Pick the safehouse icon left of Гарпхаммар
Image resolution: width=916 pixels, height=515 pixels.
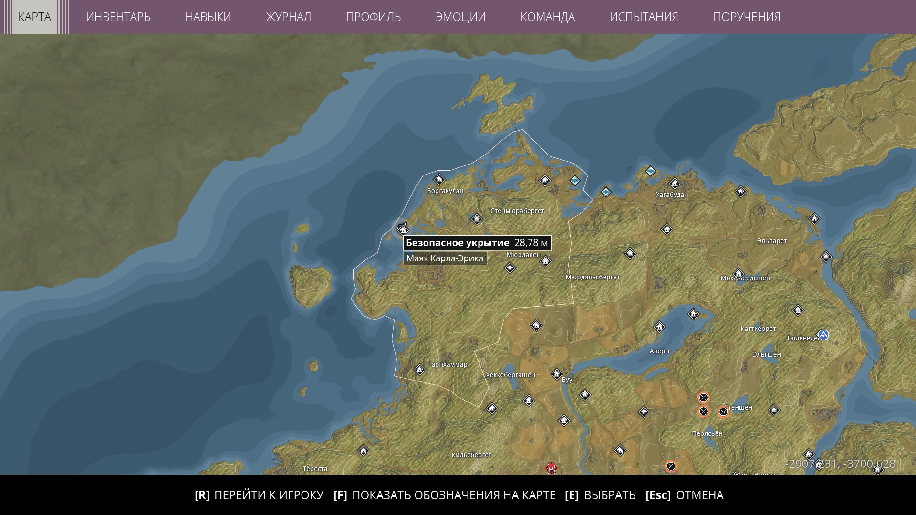419,369
